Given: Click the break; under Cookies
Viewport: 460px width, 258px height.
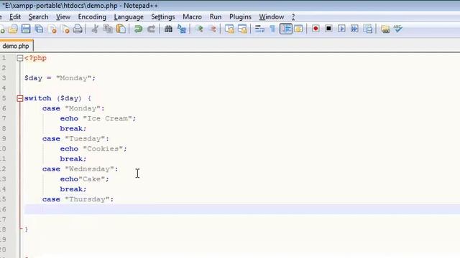Looking at the screenshot, I should pyautogui.click(x=73, y=159).
